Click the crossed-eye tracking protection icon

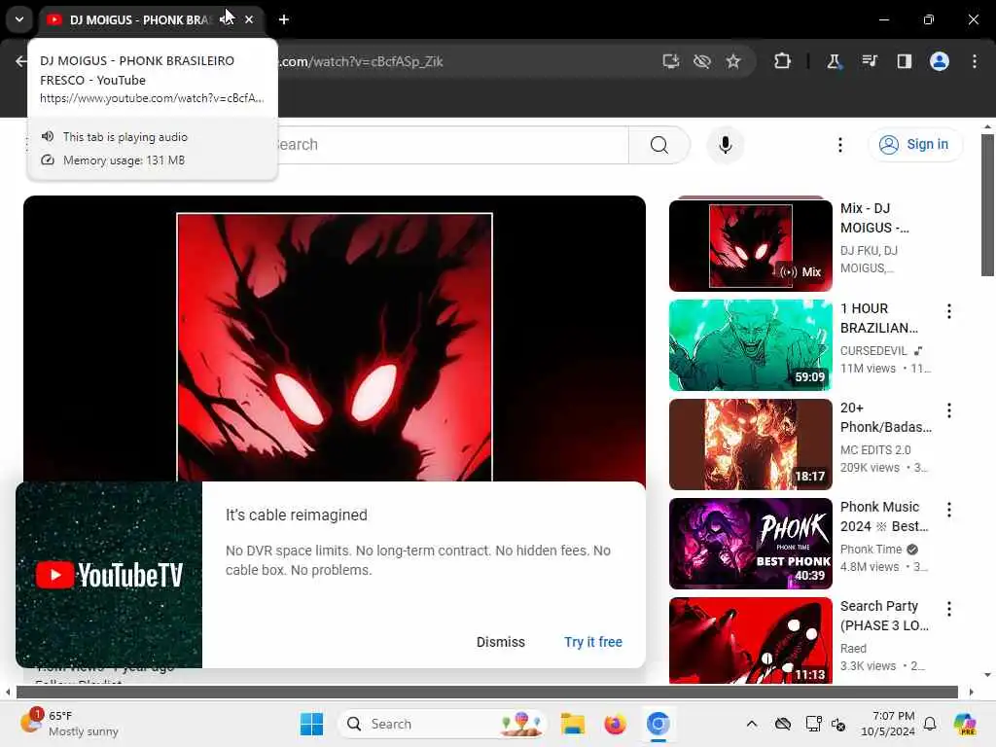(x=702, y=61)
